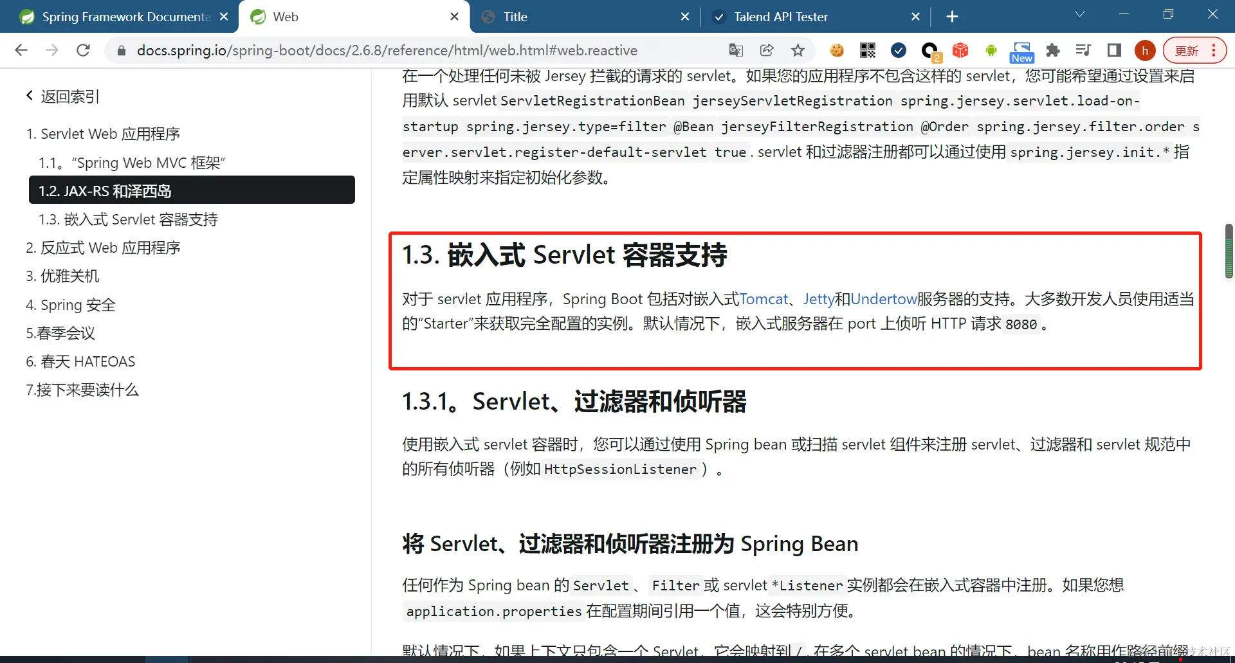Open the extension with badge number 2

pyautogui.click(x=930, y=51)
